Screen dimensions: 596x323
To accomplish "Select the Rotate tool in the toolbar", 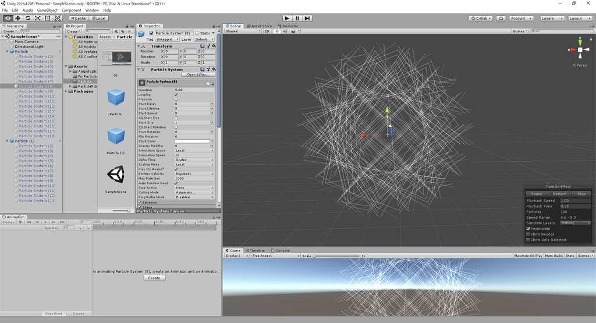I will (28, 18).
